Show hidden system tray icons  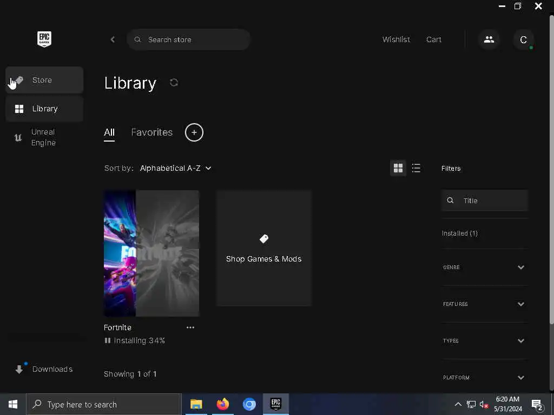(458, 404)
